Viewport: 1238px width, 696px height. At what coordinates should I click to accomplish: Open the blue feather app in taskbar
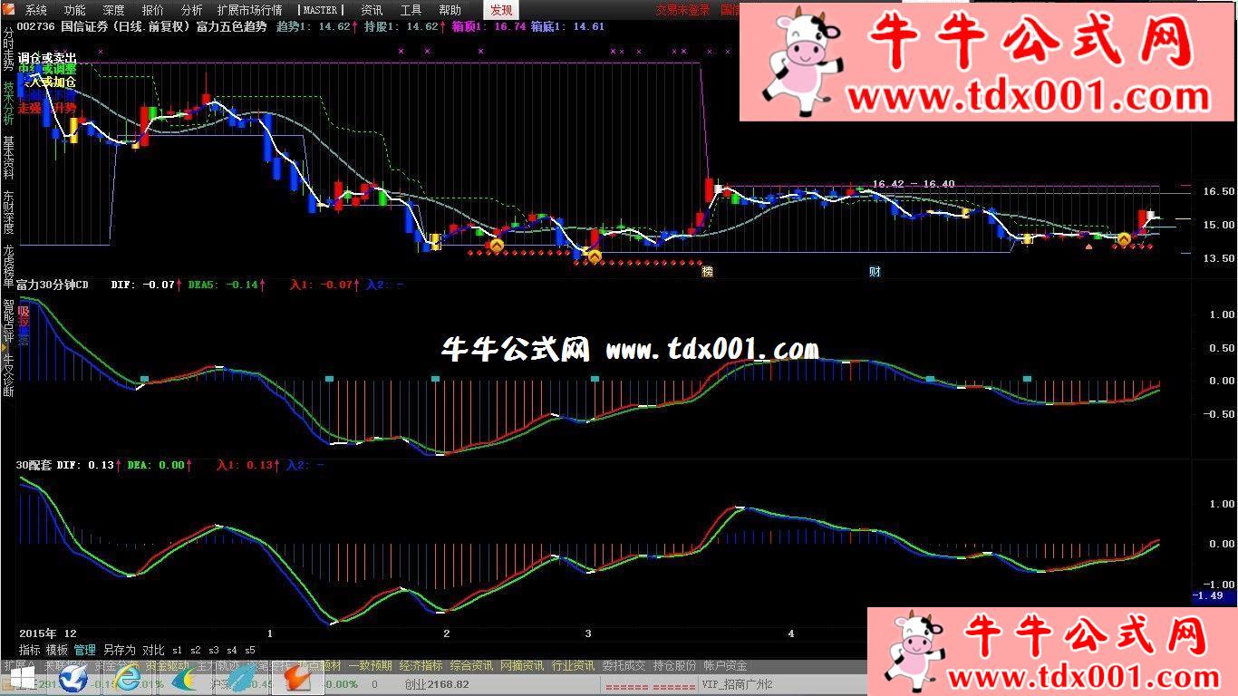tap(239, 678)
